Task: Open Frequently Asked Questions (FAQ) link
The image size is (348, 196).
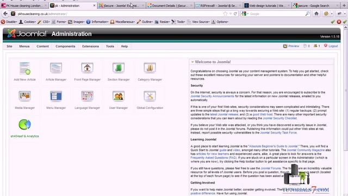Action: (214, 158)
